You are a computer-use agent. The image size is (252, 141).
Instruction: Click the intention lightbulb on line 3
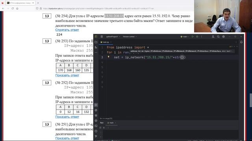[109, 57]
